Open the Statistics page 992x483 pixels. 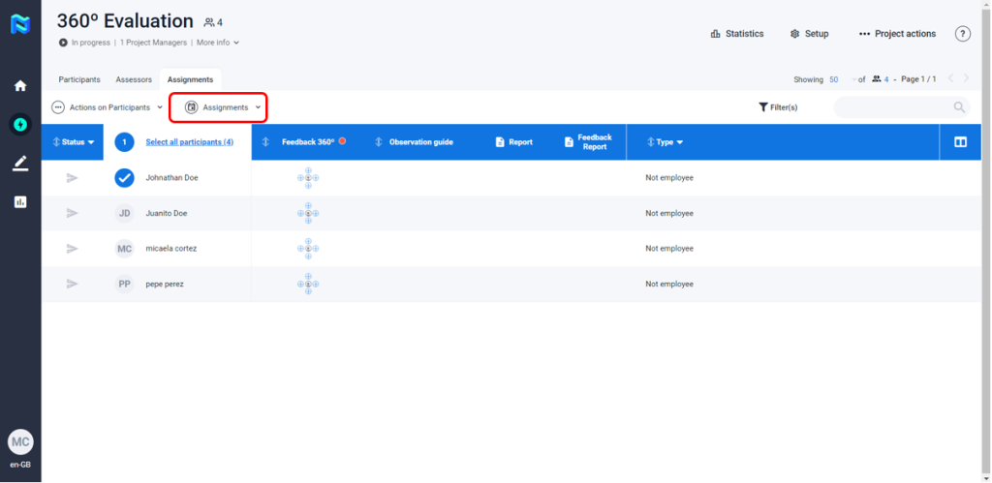(x=736, y=34)
